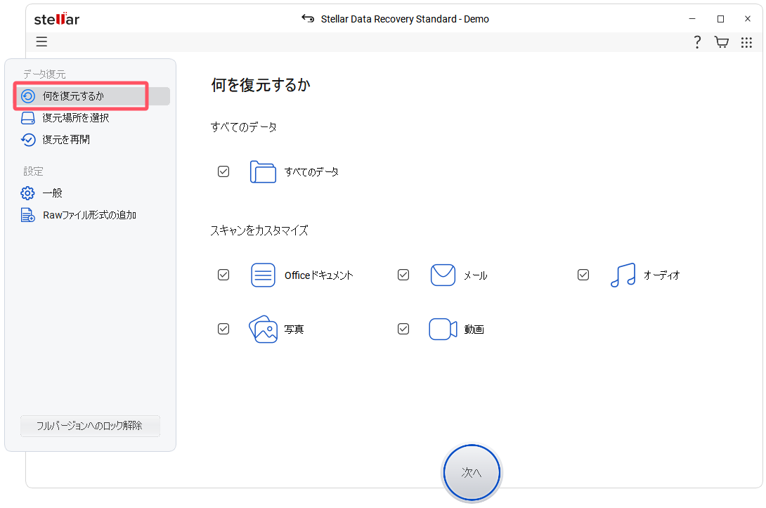Click the back arrow beside the title

coord(308,18)
